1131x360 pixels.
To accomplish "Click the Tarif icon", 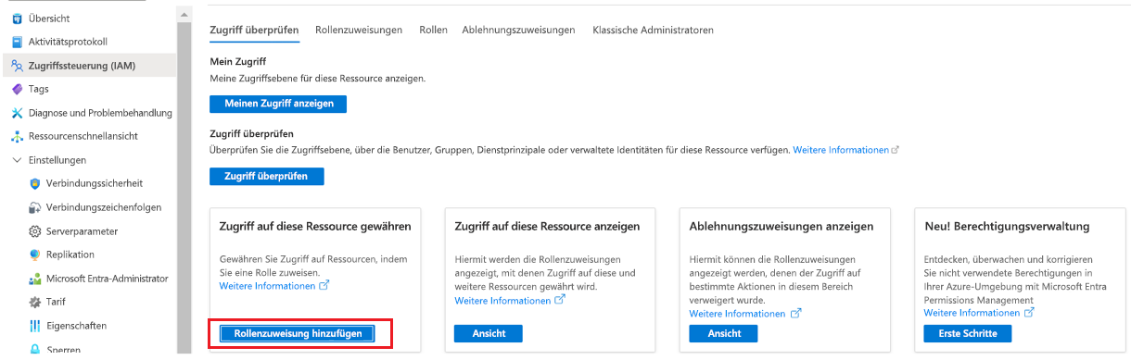I will 35,302.
